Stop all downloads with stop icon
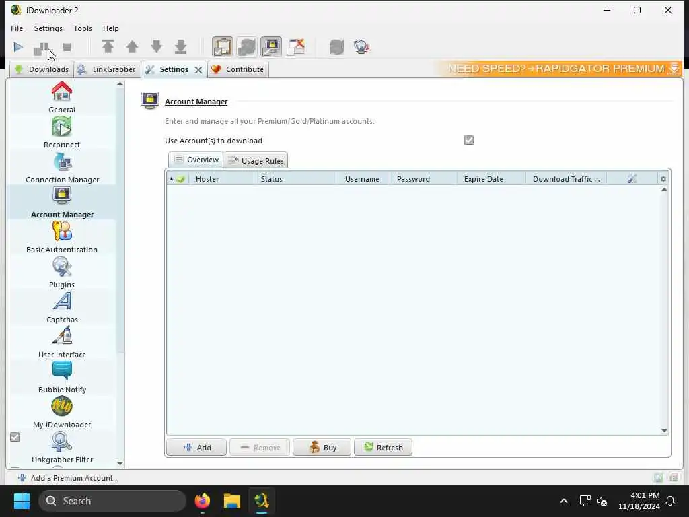 tap(67, 47)
